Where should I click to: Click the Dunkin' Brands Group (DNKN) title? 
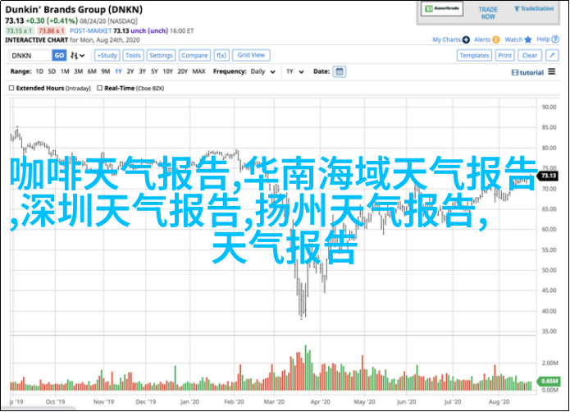point(74,10)
